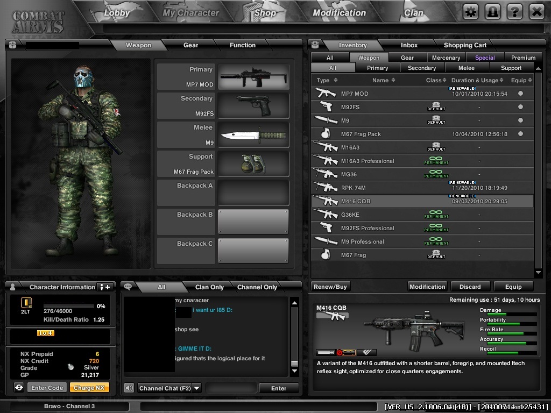551x413 pixels.
Task: Open the Channel Chat (F2) dropdown arrow
Action: tap(197, 388)
